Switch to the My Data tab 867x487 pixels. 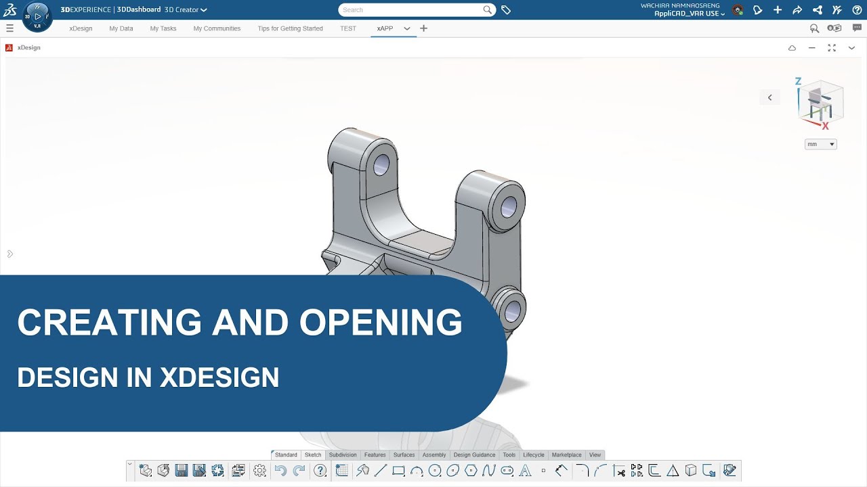coord(121,28)
